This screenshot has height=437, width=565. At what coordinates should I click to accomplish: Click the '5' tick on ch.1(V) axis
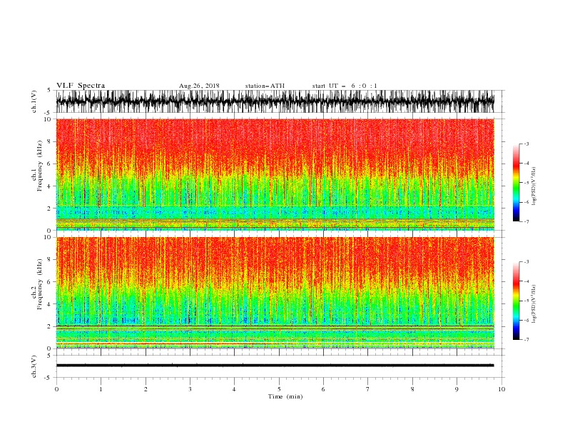point(49,90)
